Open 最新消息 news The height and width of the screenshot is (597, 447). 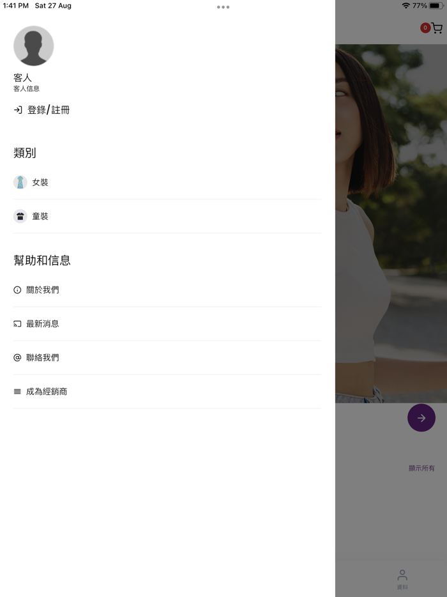(167, 324)
